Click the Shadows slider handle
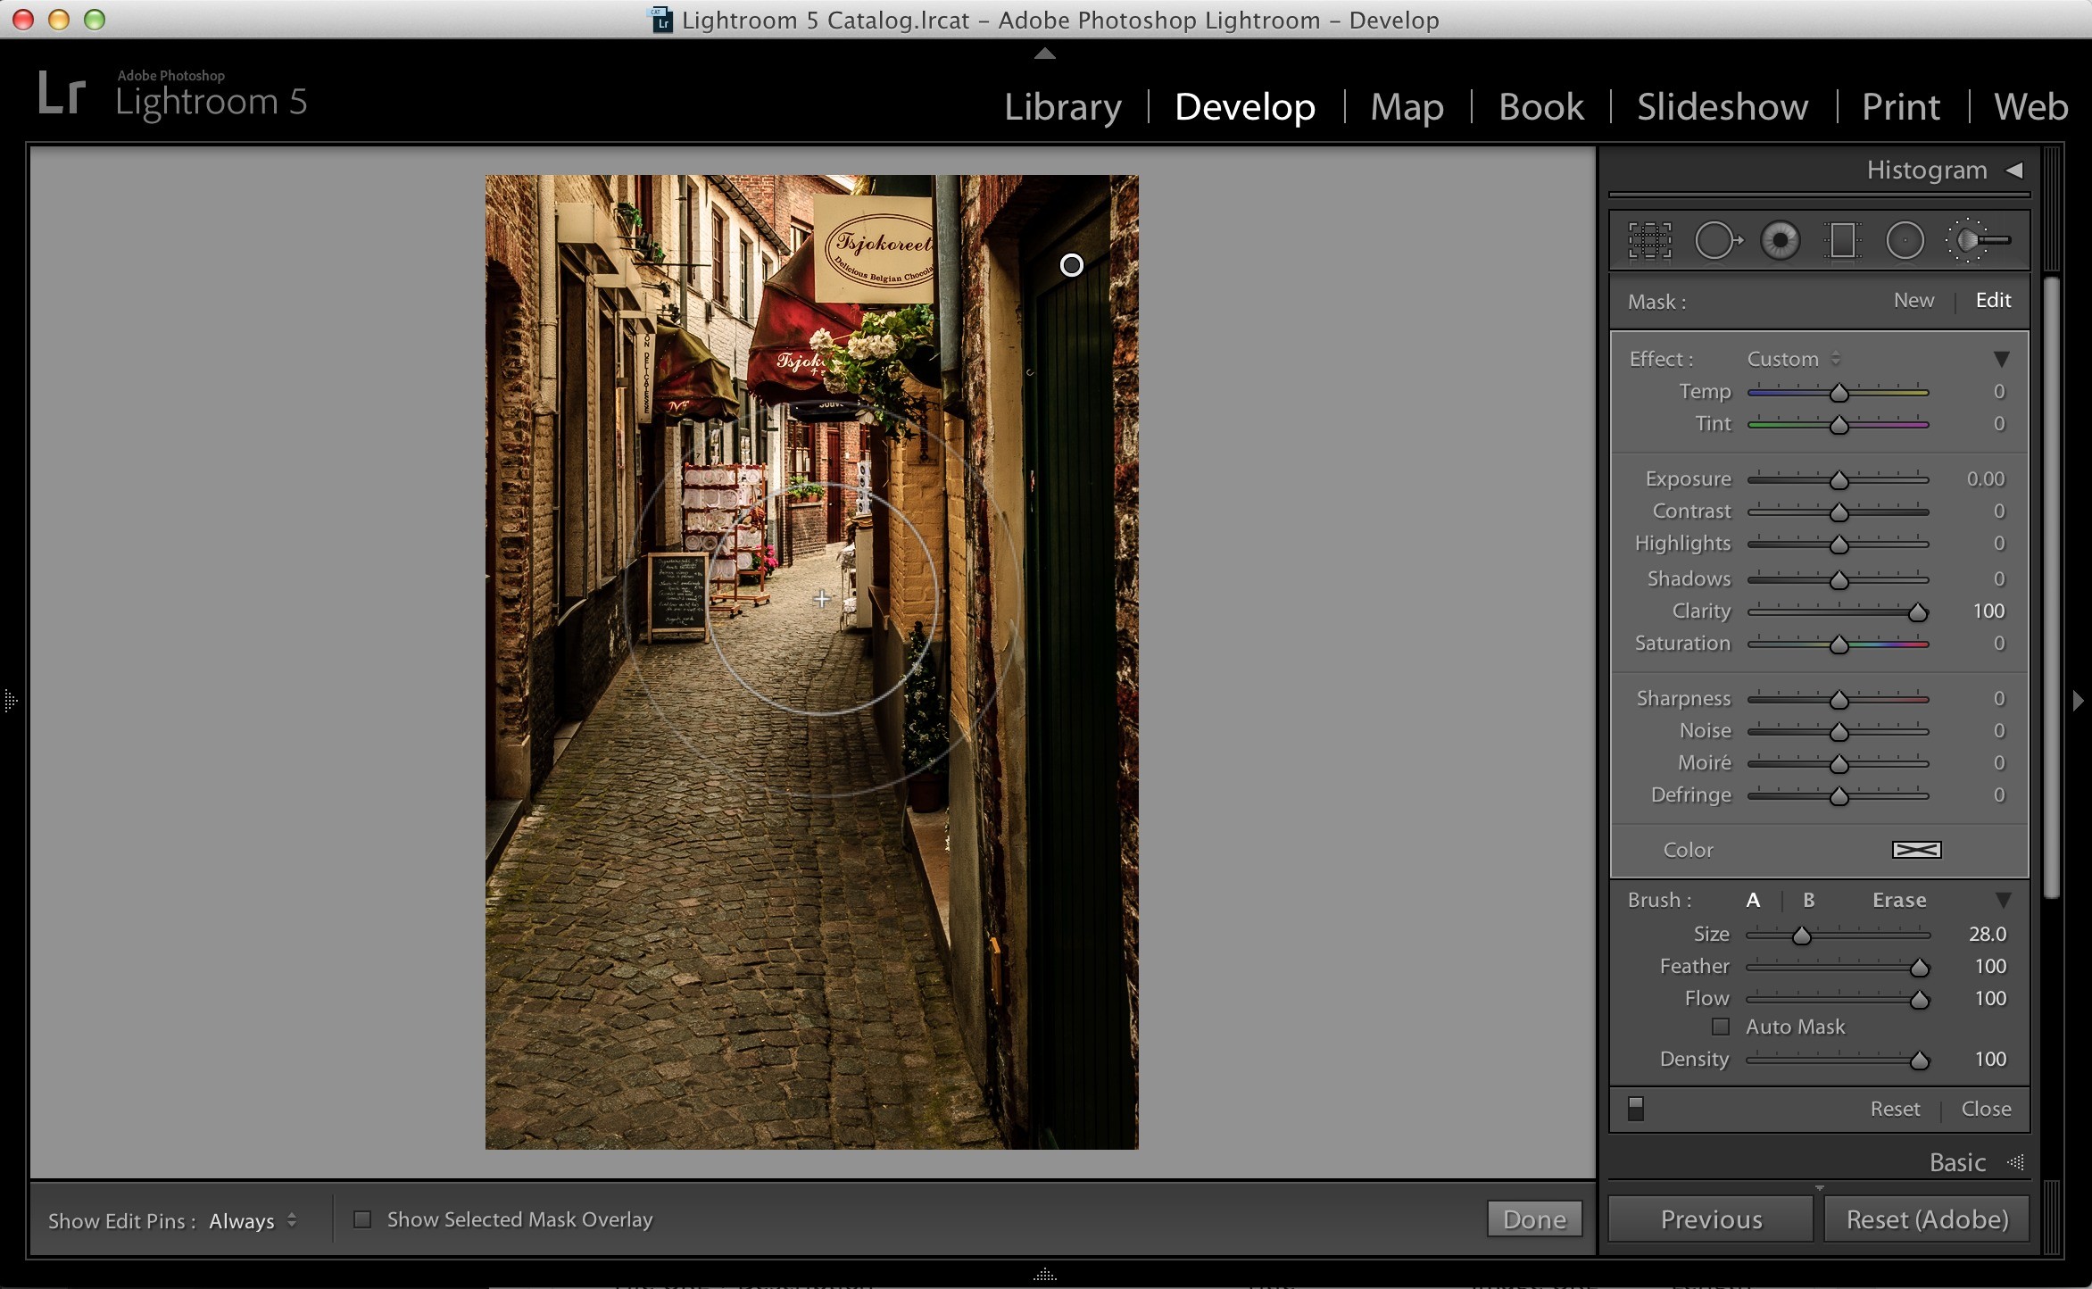Viewport: 2092px width, 1289px height. [1839, 580]
